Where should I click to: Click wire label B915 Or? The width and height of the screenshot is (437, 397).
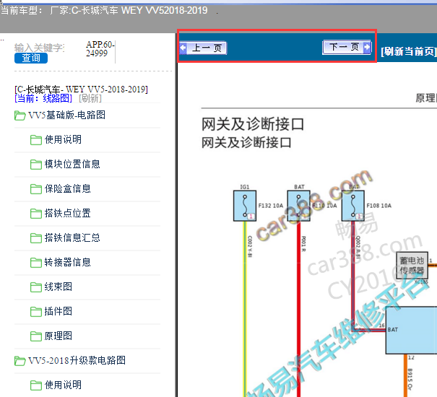coord(410,380)
